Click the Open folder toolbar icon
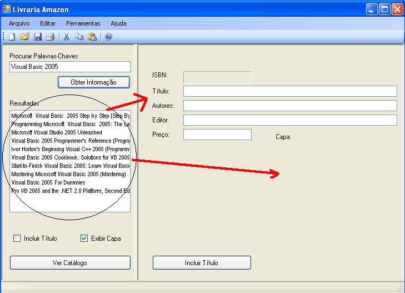 tap(25, 37)
